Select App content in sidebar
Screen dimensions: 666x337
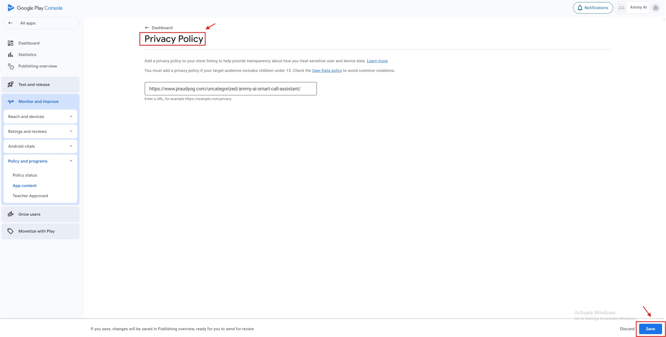[25, 186]
